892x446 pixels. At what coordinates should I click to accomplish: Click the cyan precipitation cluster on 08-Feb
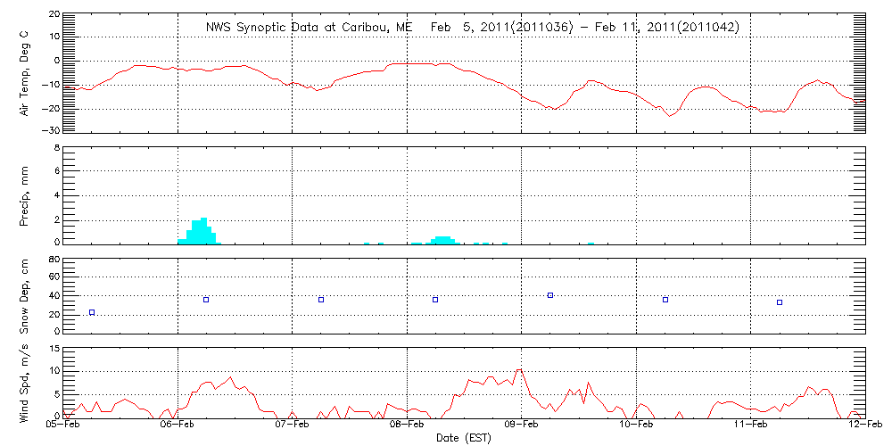pyautogui.click(x=442, y=239)
